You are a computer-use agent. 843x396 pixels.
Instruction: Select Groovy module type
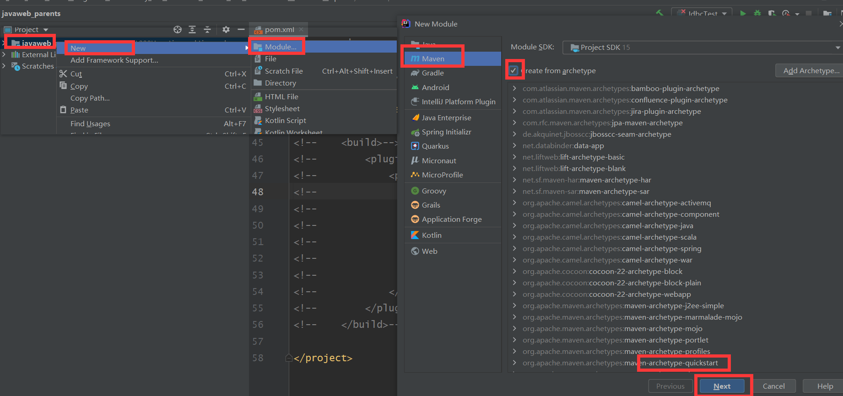tap(453, 191)
